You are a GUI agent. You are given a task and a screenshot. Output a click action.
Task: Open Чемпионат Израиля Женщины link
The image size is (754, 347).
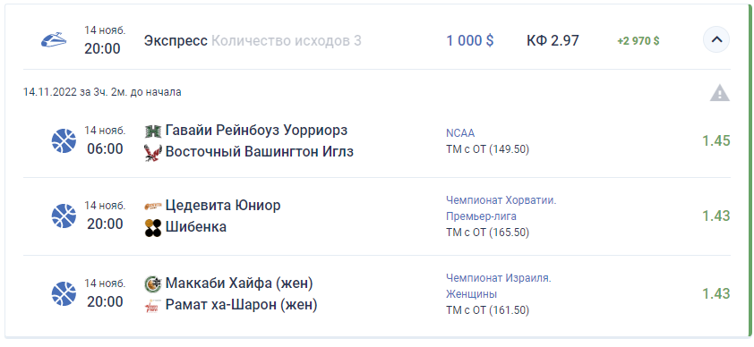[x=499, y=285]
